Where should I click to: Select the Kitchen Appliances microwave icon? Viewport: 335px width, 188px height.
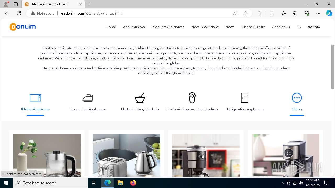point(35,98)
